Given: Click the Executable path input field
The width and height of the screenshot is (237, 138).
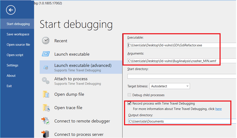Looking at the screenshot, I should click(182, 45).
